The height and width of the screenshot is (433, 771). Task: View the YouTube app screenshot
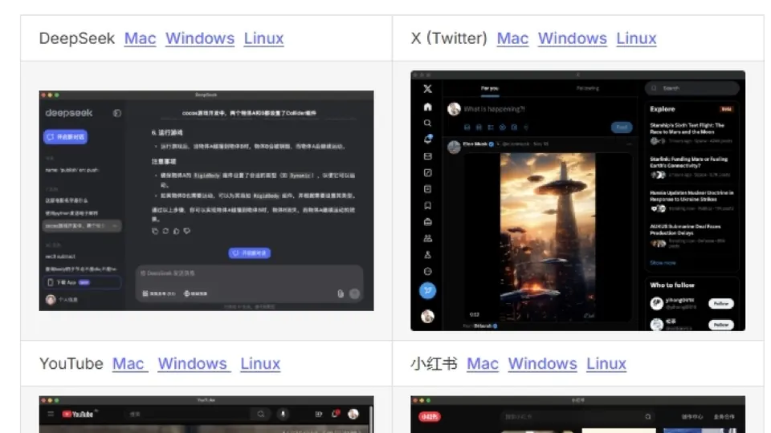(206, 415)
